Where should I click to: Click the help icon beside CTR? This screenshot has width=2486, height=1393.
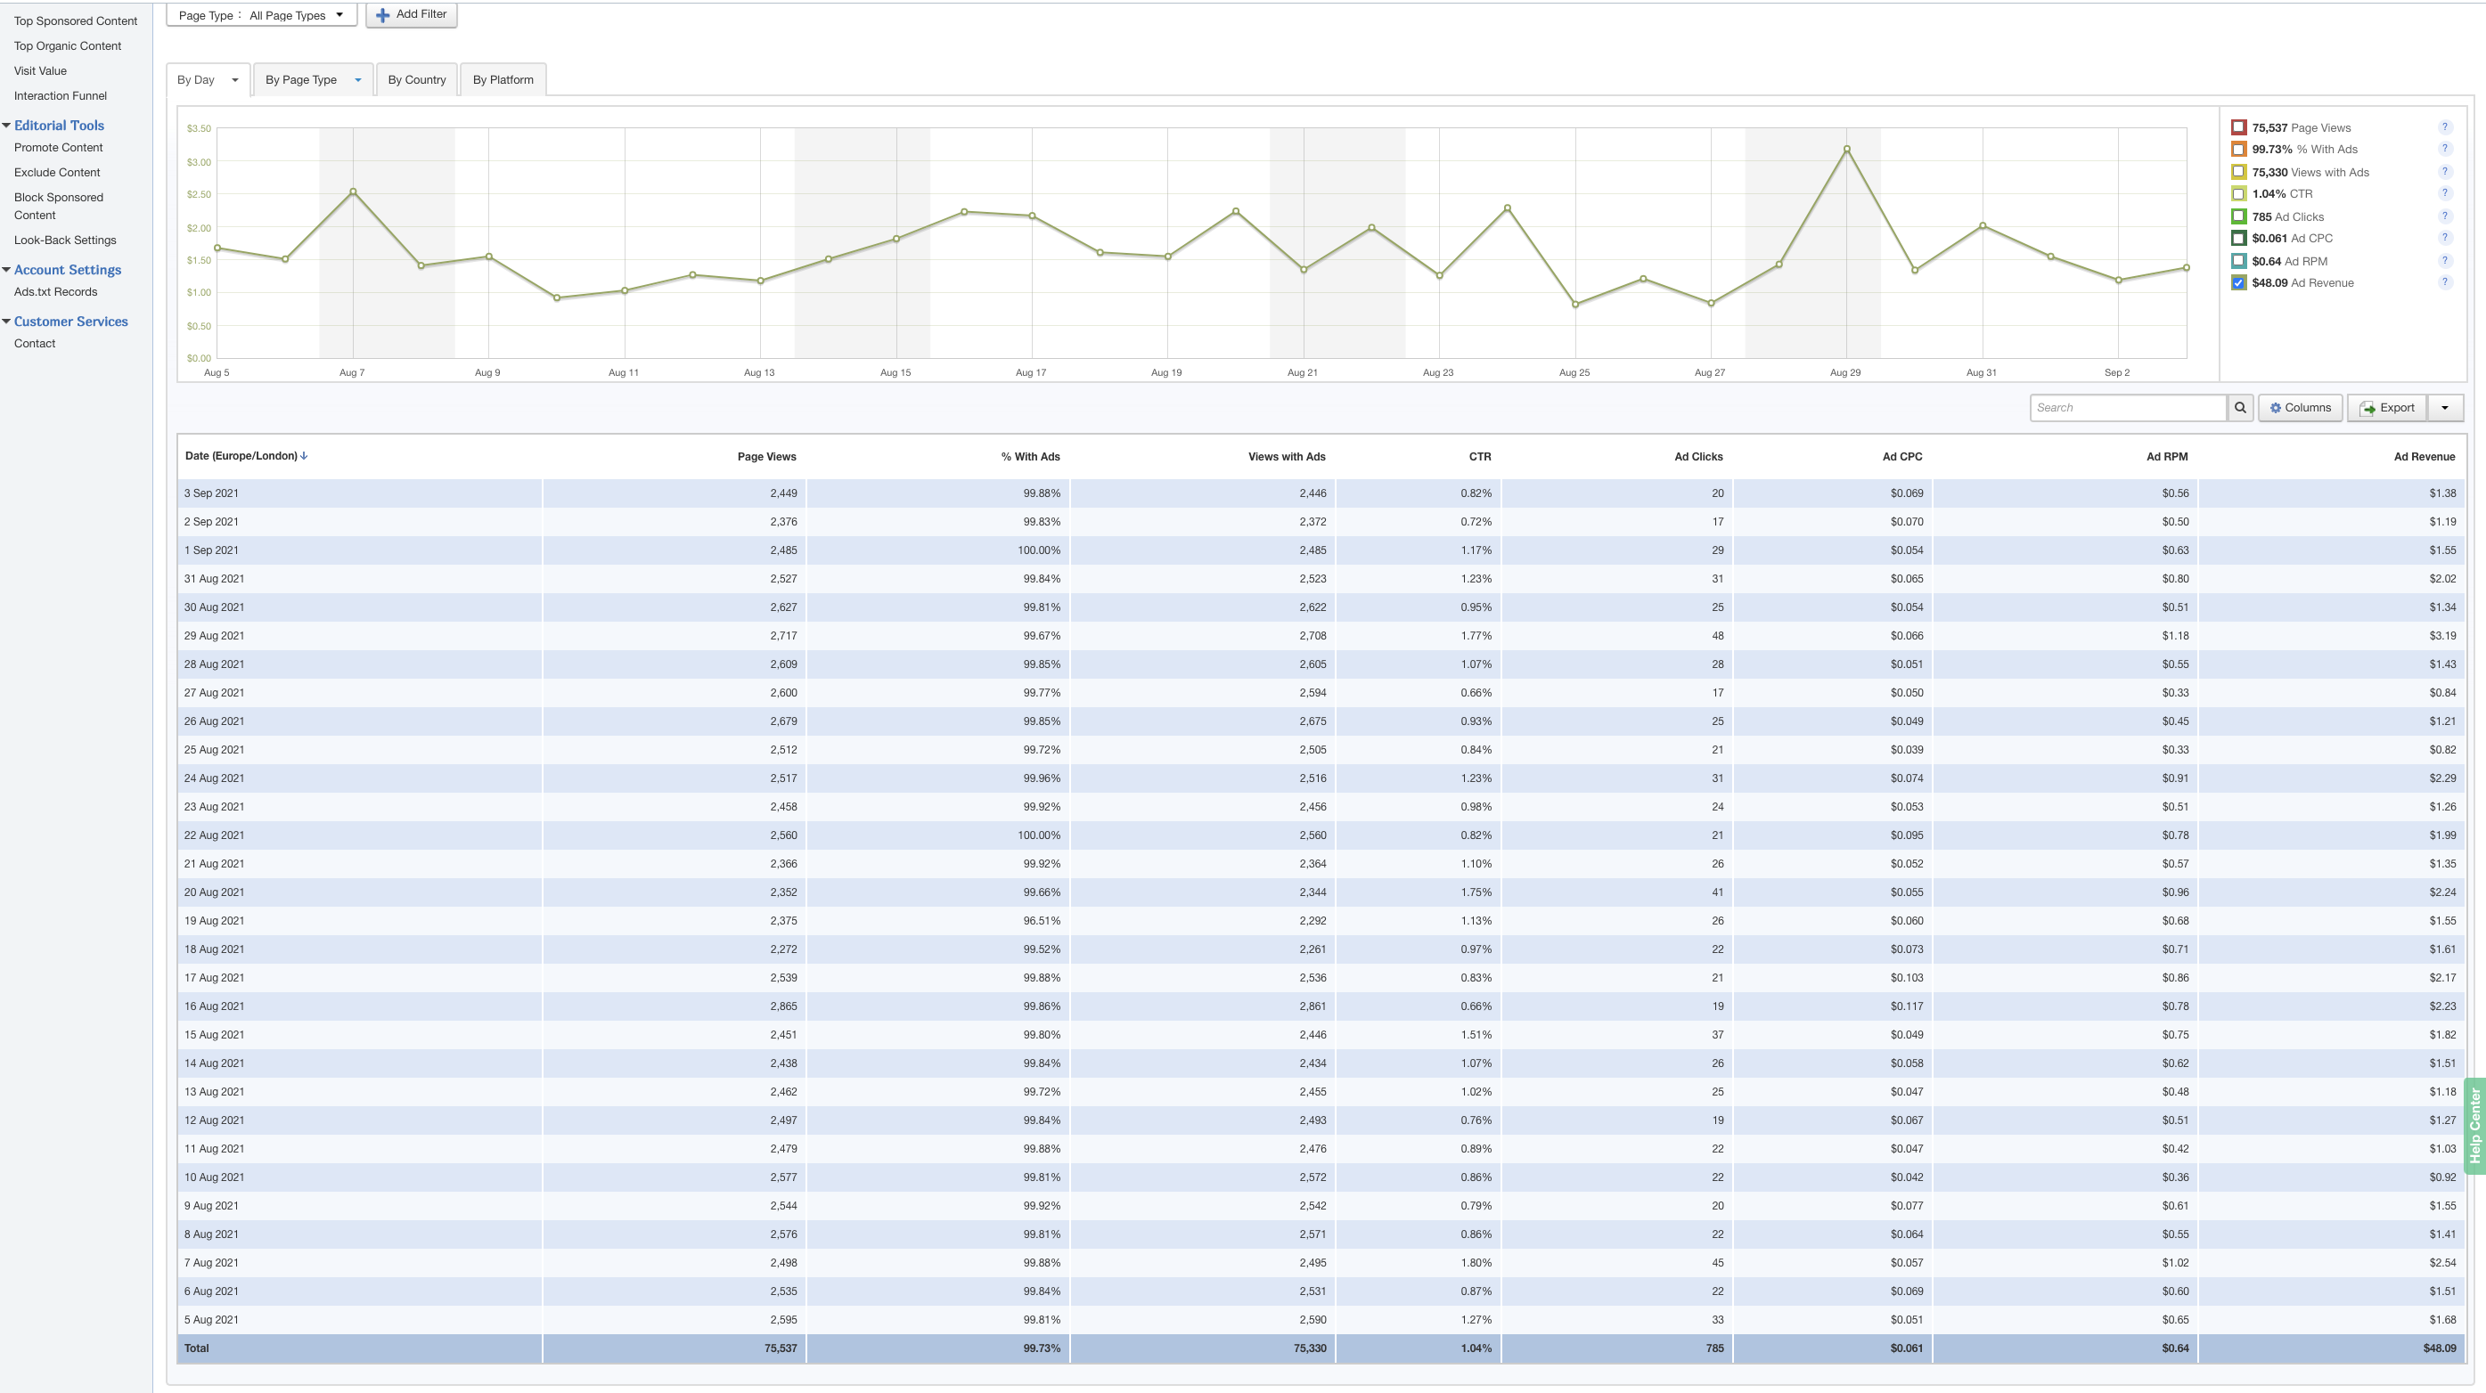pyautogui.click(x=2444, y=194)
